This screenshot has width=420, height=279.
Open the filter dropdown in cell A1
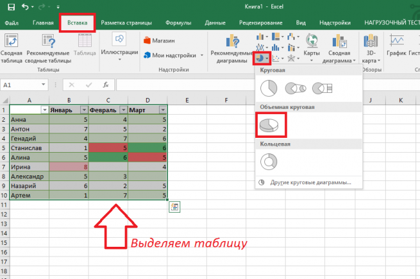coord(45,110)
